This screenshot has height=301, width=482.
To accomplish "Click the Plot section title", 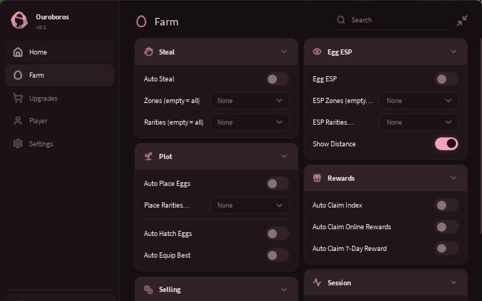I will 166,157.
